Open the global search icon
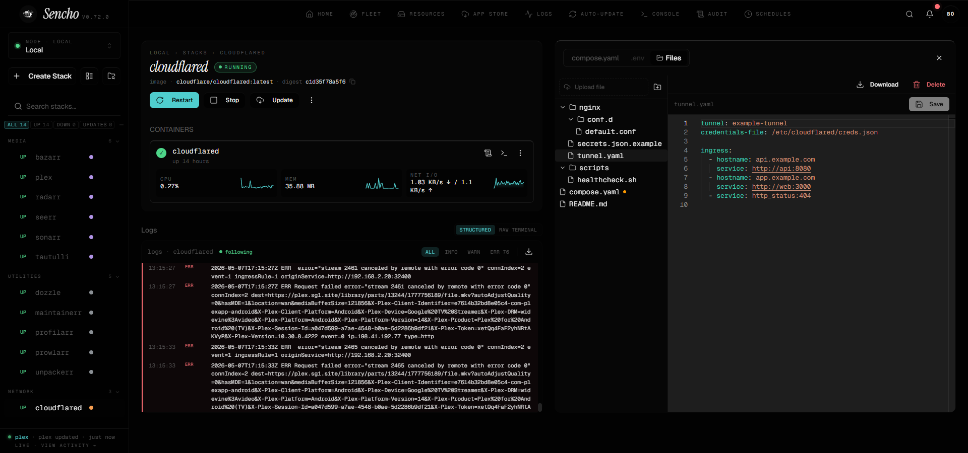The image size is (968, 453). (x=909, y=14)
